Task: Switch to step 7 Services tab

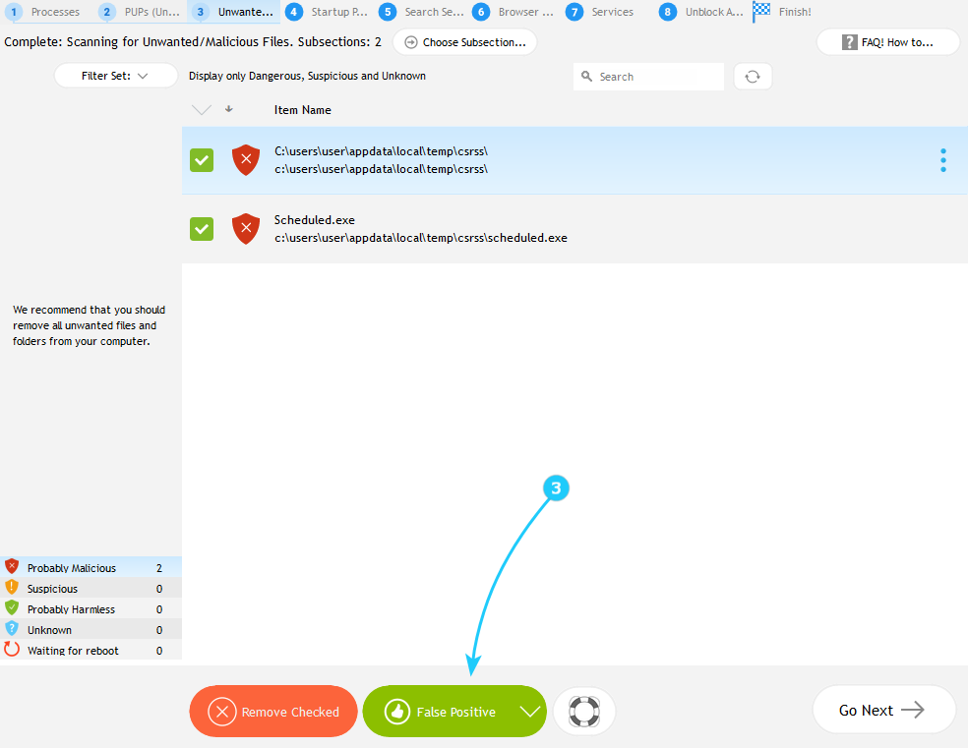Action: click(x=601, y=12)
